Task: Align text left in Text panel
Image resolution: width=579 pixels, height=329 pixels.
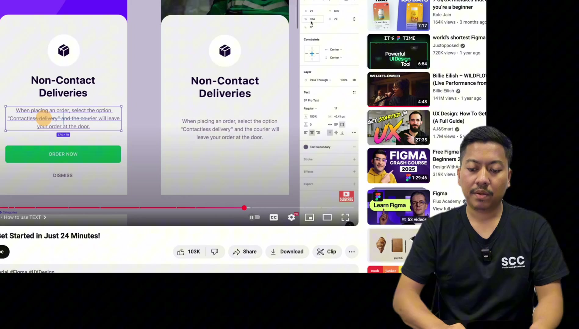Action: [306, 133]
